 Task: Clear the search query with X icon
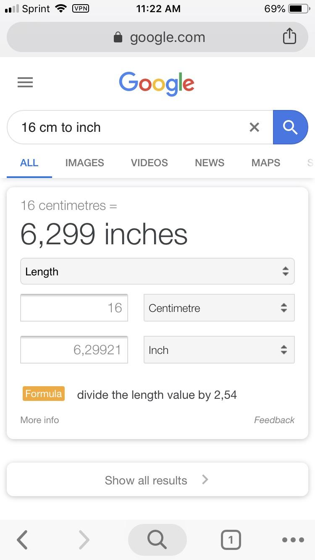254,127
